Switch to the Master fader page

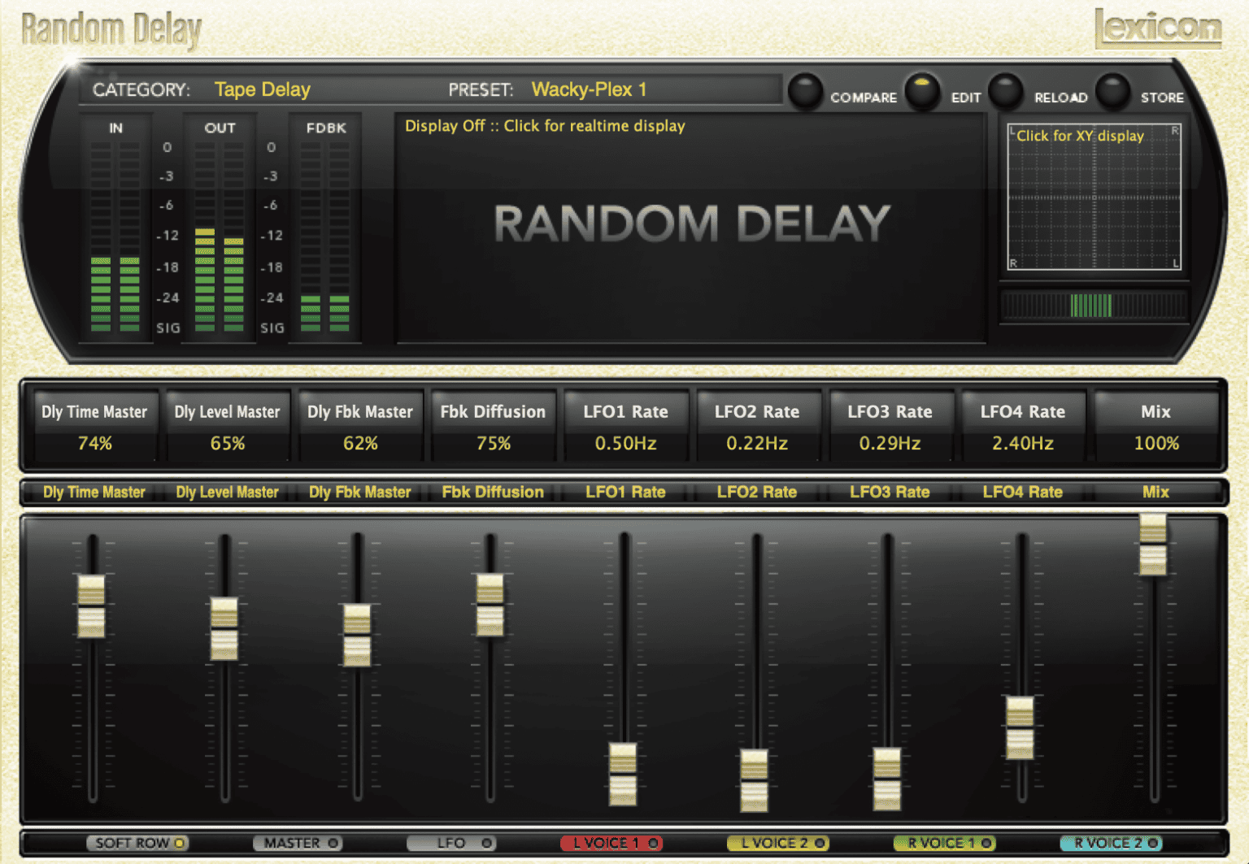[x=298, y=844]
